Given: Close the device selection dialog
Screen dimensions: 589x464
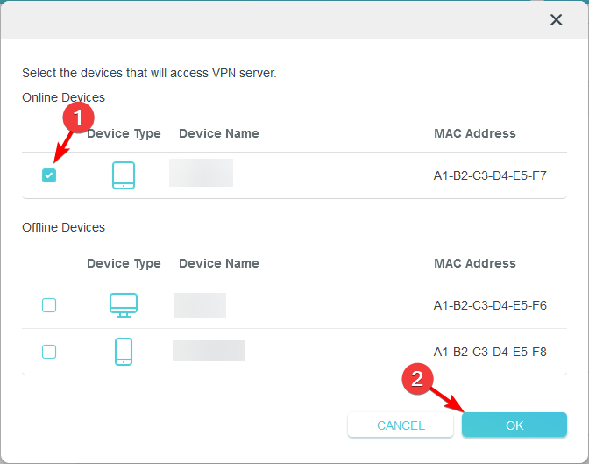Looking at the screenshot, I should [x=556, y=19].
